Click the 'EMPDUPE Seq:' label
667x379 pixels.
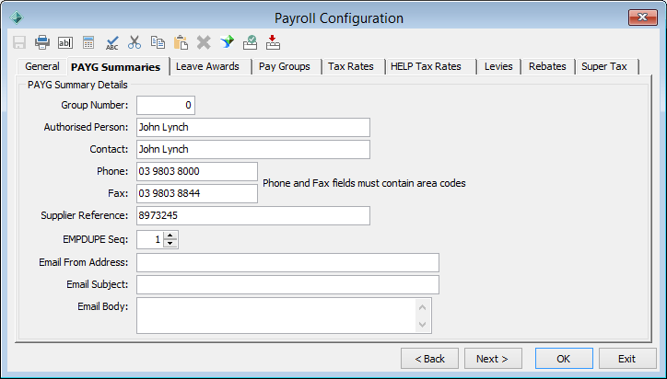coord(95,239)
